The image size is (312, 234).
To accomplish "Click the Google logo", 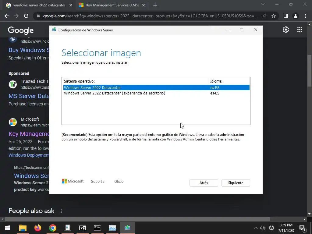I will point(21,30).
